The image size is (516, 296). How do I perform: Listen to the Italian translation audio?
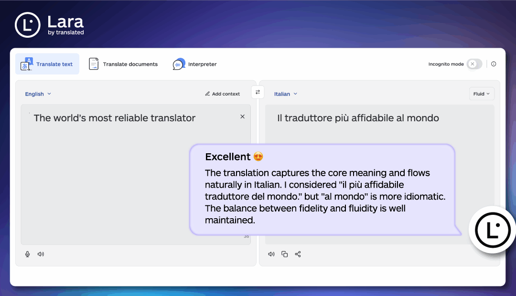(x=271, y=254)
